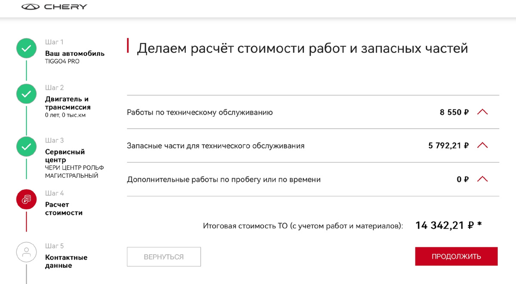
Task: Open the Шаг 1 Ваш автомобиль step
Action: click(74, 53)
